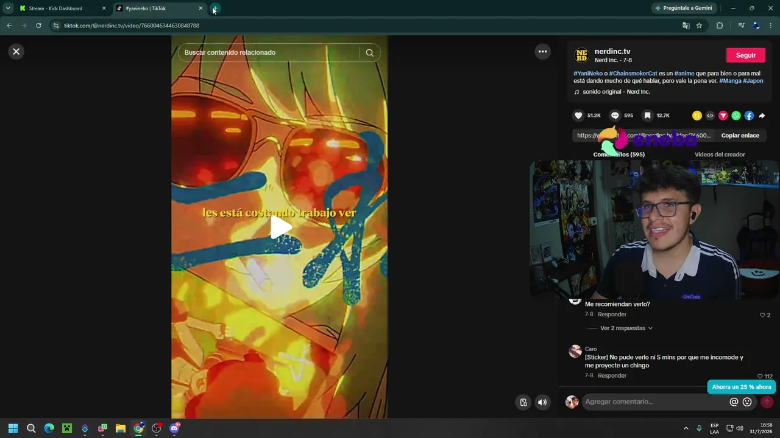Viewport: 780px width, 438px height.
Task: Click the icon left of the video speaker button
Action: click(x=523, y=402)
